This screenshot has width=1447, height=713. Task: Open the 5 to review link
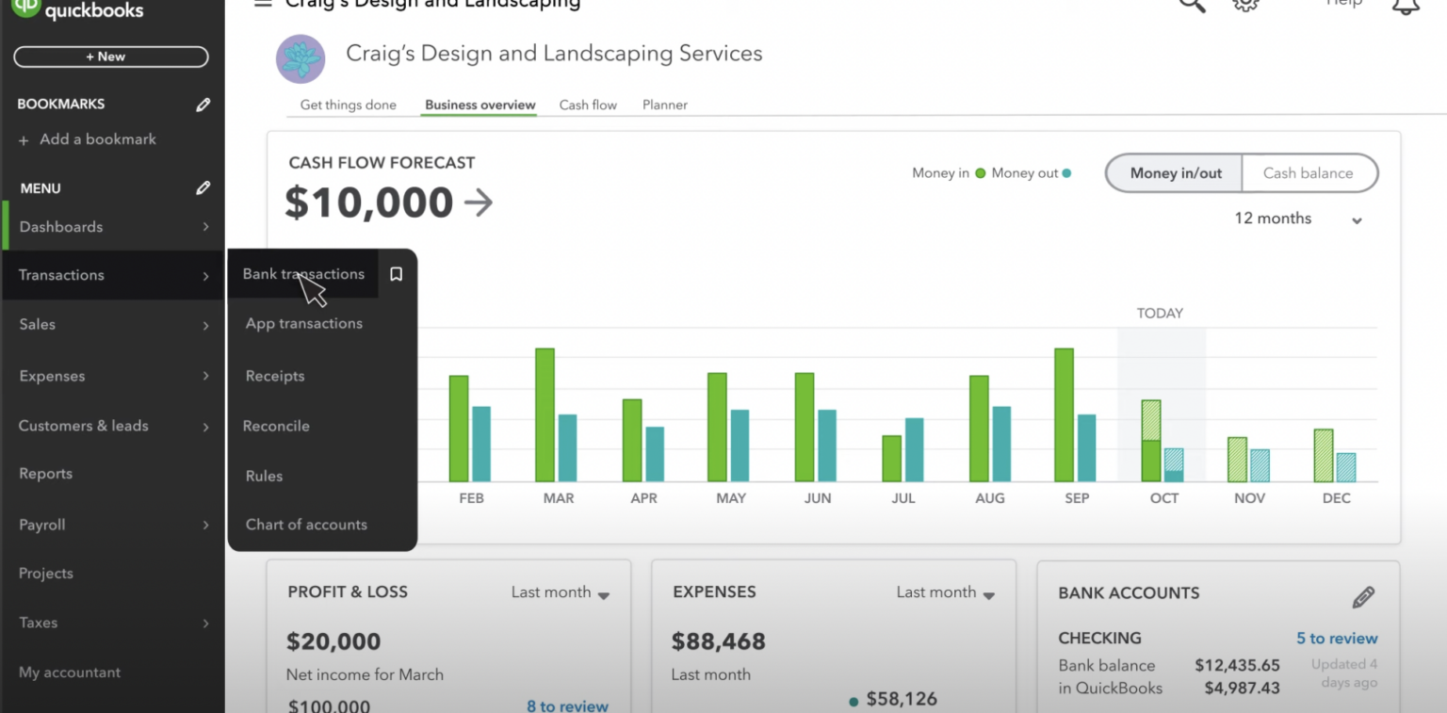[1336, 638]
